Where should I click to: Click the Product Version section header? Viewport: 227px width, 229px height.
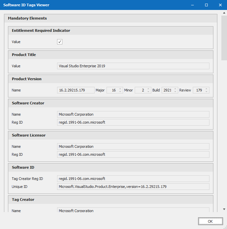tap(111, 79)
